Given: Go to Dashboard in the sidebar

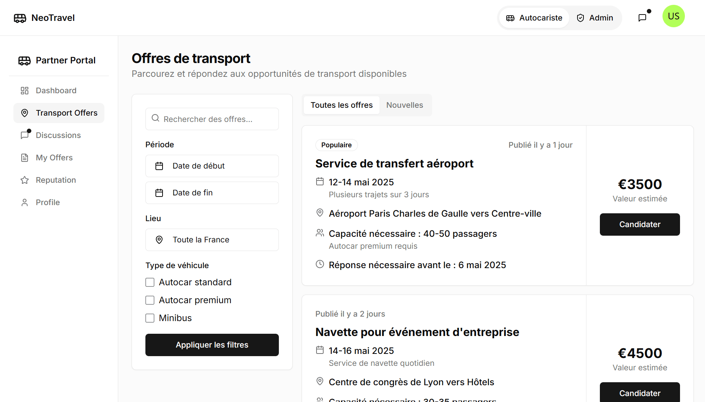Looking at the screenshot, I should [x=59, y=91].
